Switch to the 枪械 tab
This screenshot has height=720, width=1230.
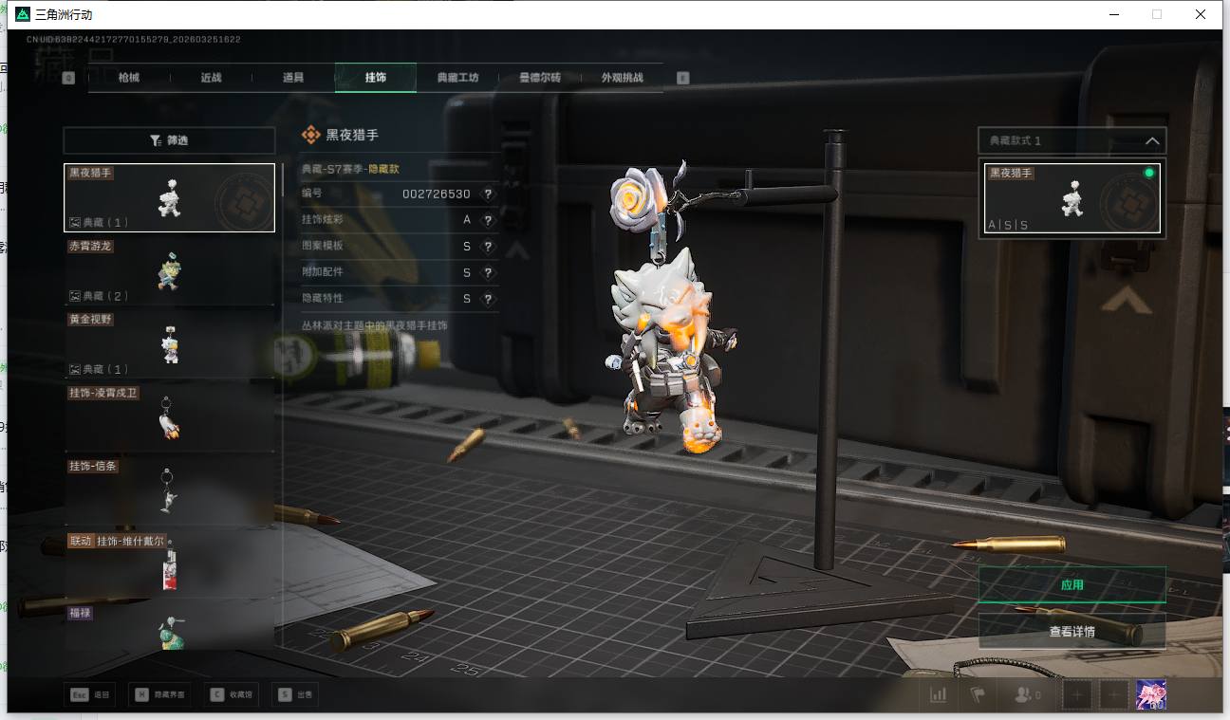(129, 78)
